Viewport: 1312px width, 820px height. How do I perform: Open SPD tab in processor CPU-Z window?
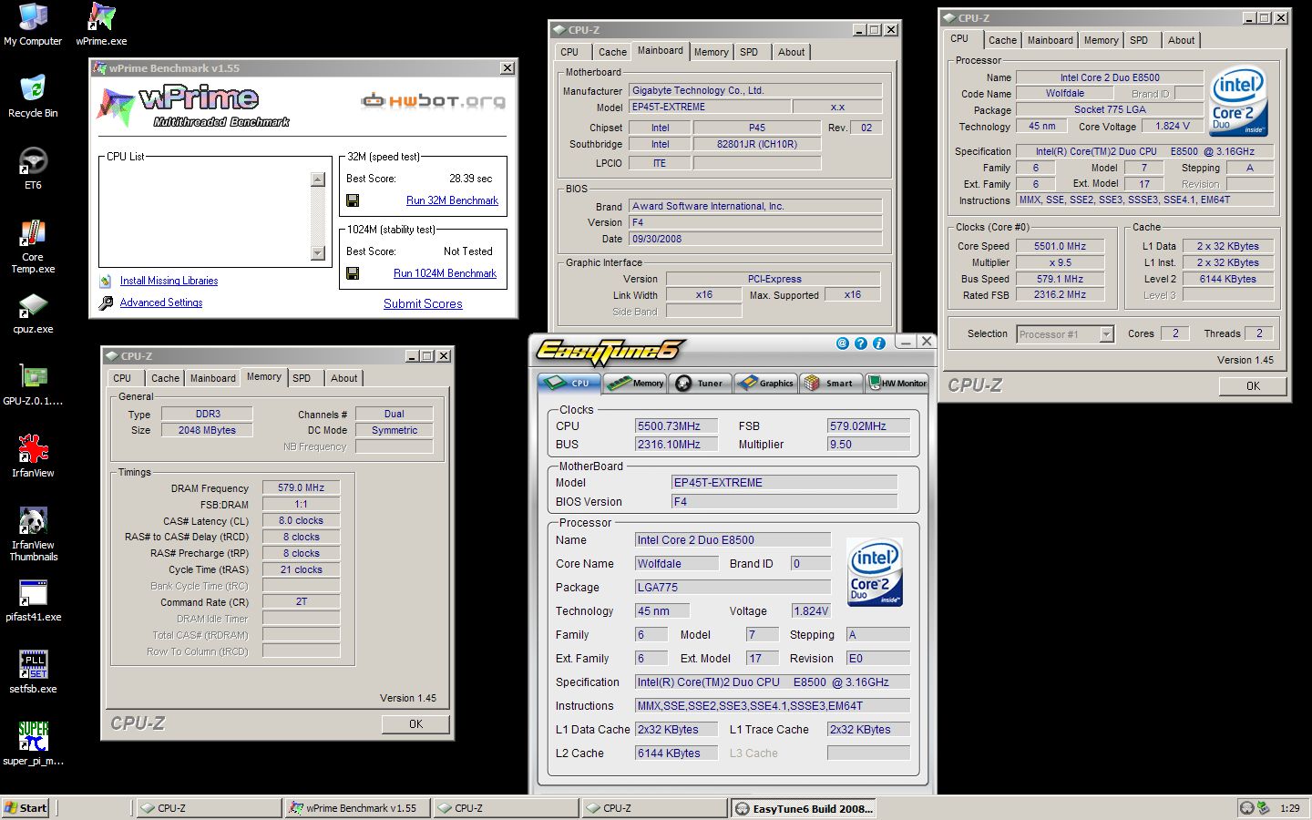1139,40
